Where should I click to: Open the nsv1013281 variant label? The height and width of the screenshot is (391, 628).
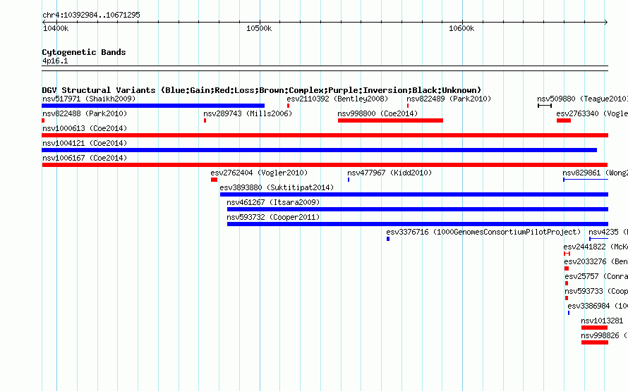(602, 321)
